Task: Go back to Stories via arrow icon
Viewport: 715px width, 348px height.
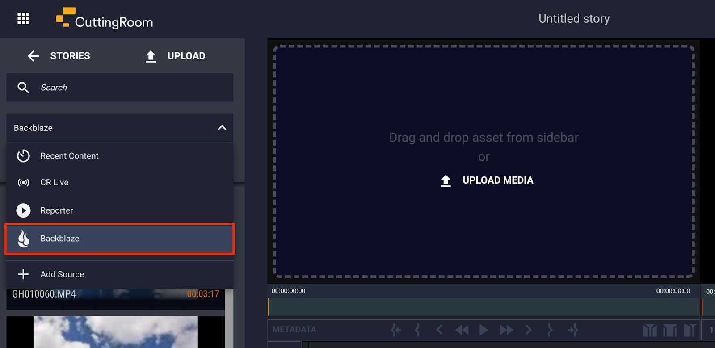Action: pos(34,56)
